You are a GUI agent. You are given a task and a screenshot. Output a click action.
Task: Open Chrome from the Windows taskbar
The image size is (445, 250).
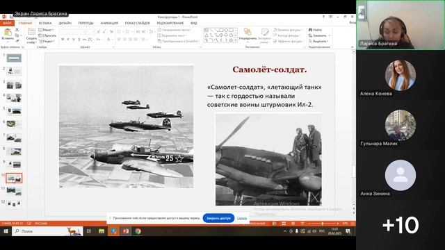138,231
